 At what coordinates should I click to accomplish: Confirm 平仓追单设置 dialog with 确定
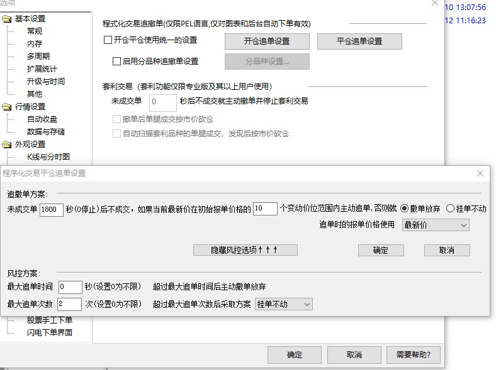coord(381,251)
